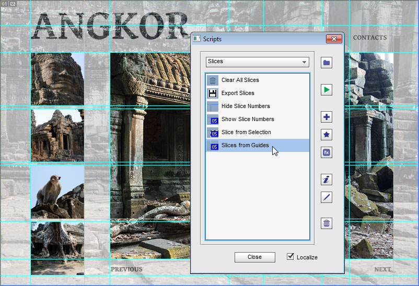Click the stone face thumbnail image

tap(57, 79)
